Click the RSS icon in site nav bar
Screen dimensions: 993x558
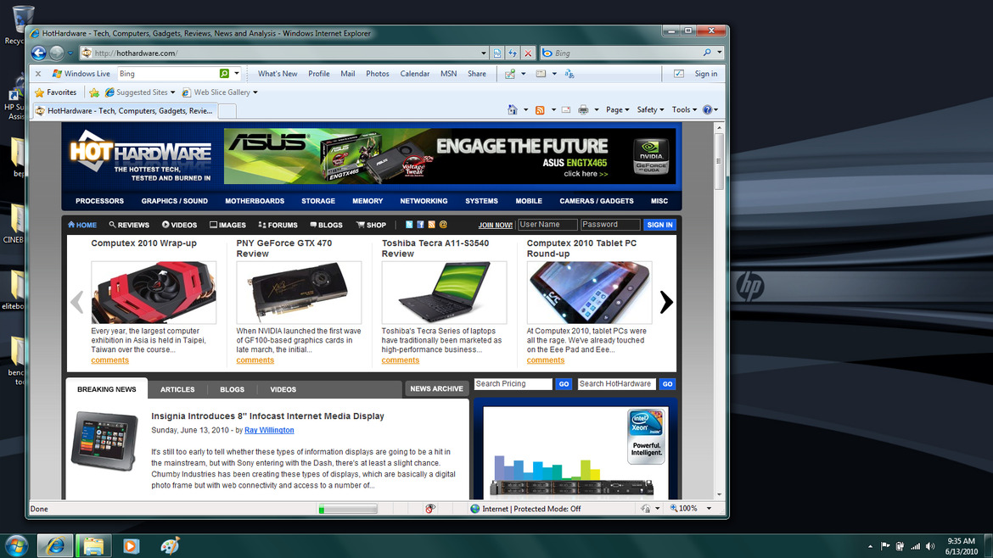click(x=432, y=225)
